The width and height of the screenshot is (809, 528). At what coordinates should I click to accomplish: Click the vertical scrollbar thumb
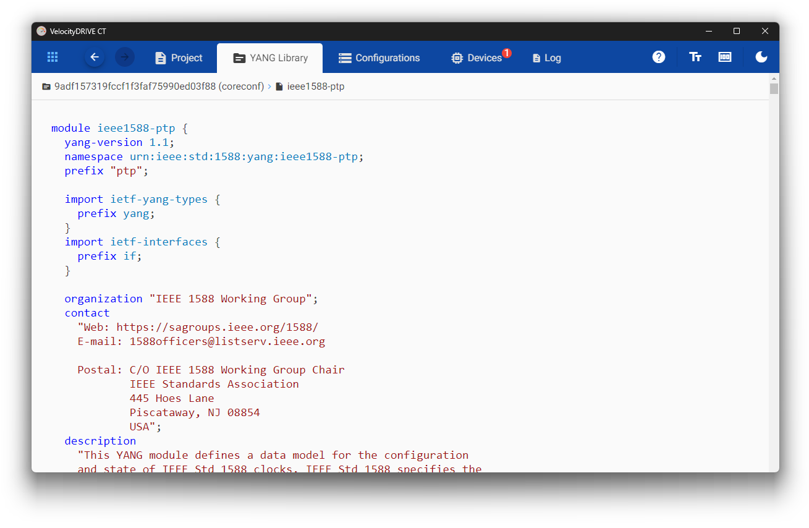774,89
